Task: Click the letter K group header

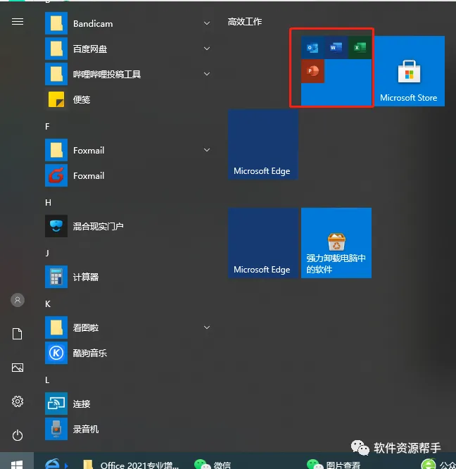Action: [x=48, y=304]
